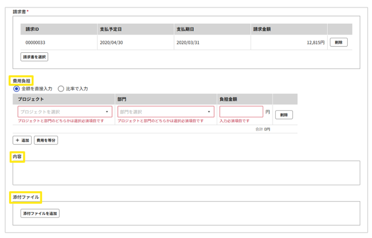Open the 部門を選択 dropdown

166,112
